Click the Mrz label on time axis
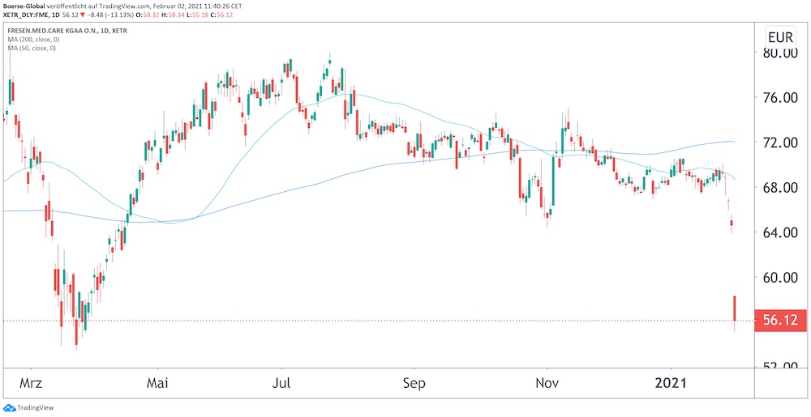 pos(31,381)
